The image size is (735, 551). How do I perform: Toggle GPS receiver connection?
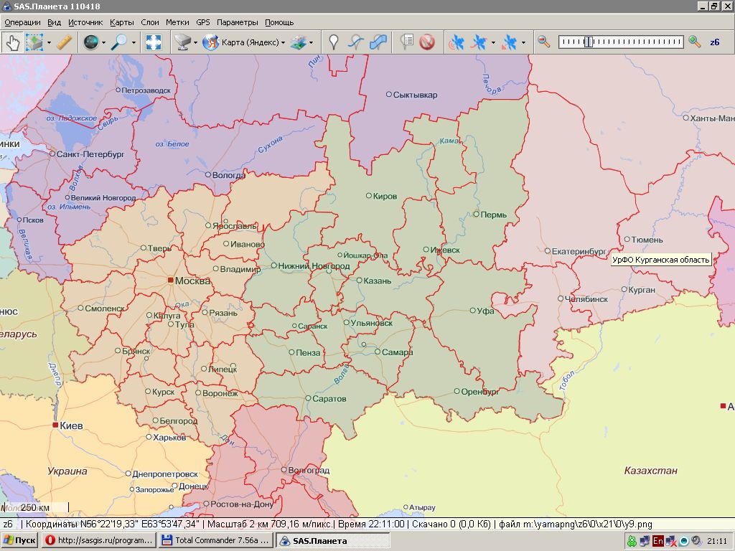click(456, 42)
